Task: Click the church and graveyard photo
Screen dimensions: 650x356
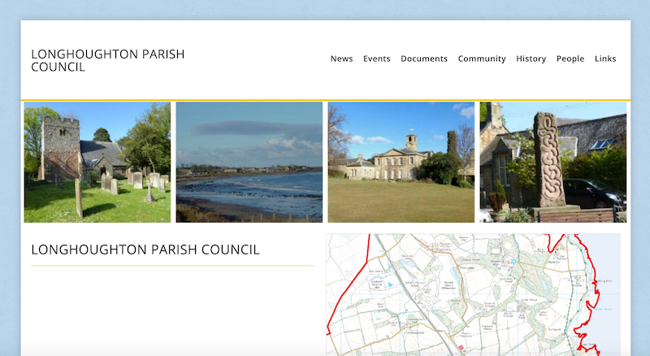Action: [x=97, y=163]
